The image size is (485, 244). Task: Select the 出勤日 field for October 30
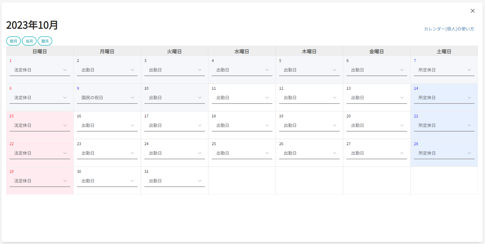[x=107, y=181]
